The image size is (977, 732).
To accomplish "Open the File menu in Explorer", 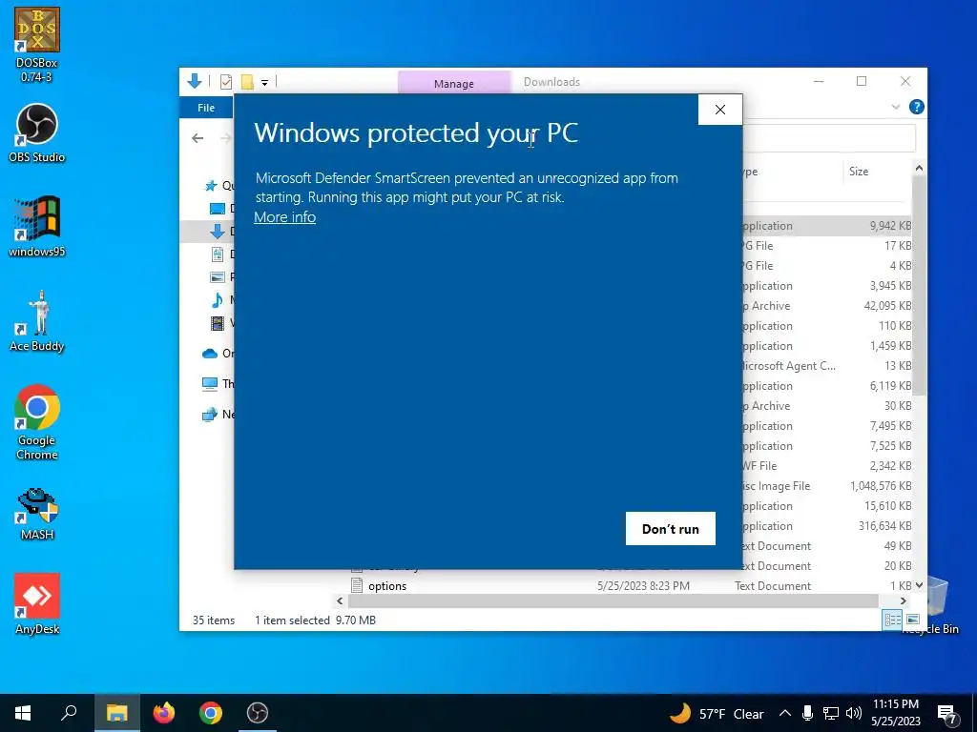I will pos(206,108).
